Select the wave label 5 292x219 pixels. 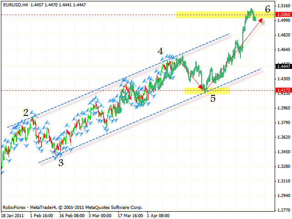[213, 98]
